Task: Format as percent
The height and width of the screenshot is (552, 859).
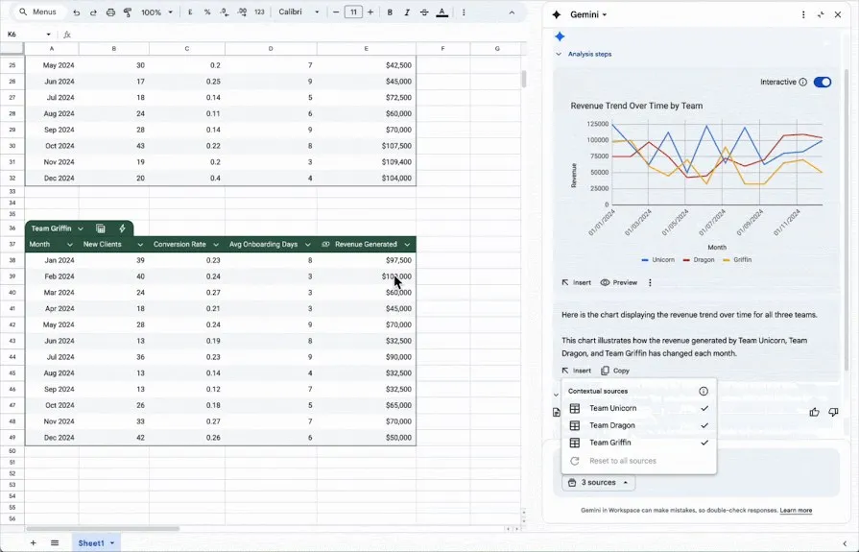Action: 207,12
